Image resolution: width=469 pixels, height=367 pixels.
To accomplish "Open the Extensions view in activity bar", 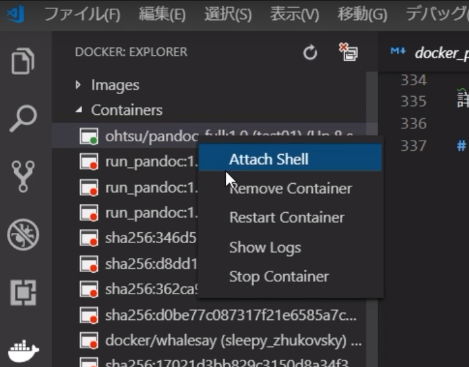I will tap(23, 293).
